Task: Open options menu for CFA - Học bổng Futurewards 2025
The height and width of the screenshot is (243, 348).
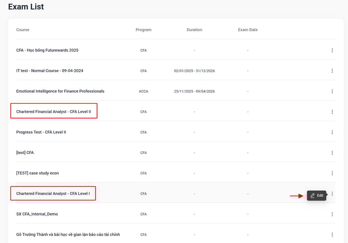Action: [x=332, y=50]
